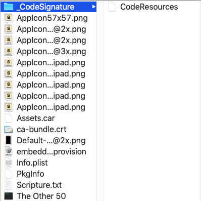
Task: Click the Assets.car blank document icon
Action: pos(9,118)
